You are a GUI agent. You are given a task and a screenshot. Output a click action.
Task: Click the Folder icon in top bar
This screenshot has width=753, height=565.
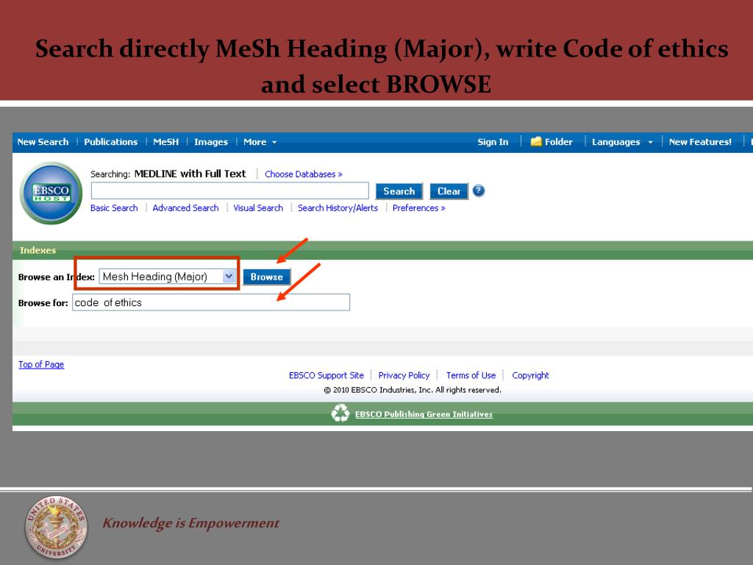point(536,141)
